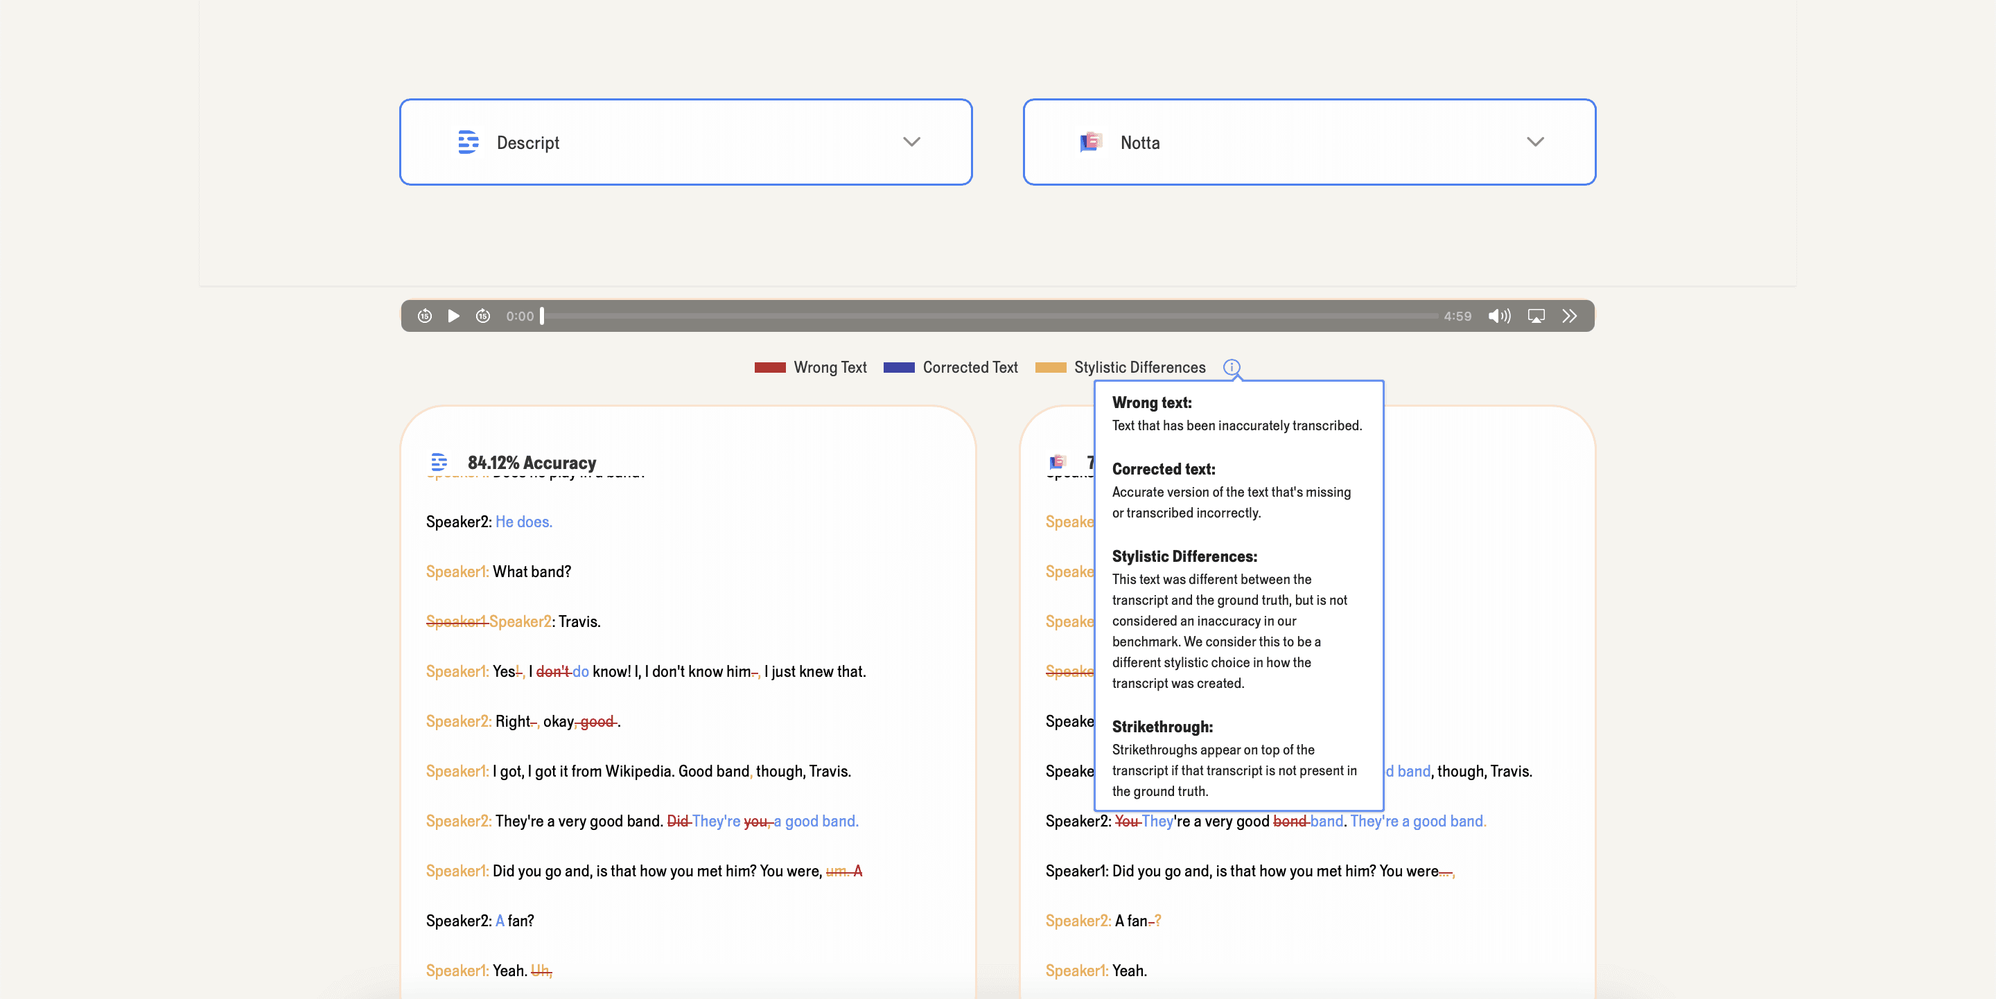Screen dimensions: 1996x999
Task: Click 'They're a very good band.' in Descript transcript
Action: point(579,821)
